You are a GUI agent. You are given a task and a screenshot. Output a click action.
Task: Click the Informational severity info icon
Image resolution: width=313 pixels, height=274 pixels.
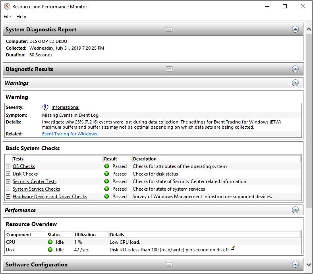click(45, 107)
